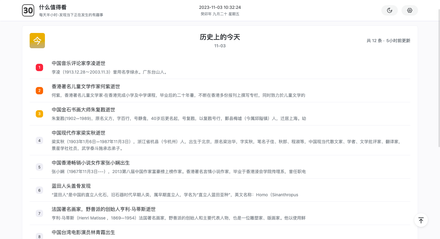Select the orange rank badge numbered 2
Viewport: 440px width, 239px height.
39,91
